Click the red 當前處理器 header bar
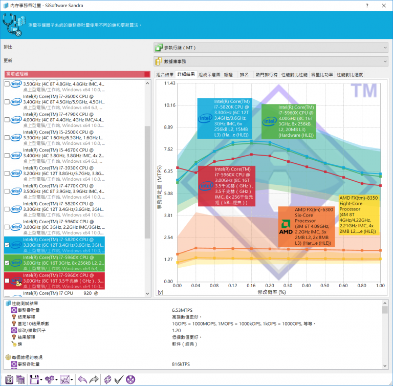 (x=77, y=74)
